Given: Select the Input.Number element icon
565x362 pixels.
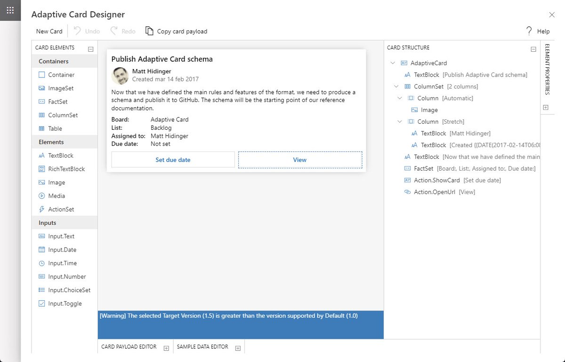Looking at the screenshot, I should pos(41,277).
